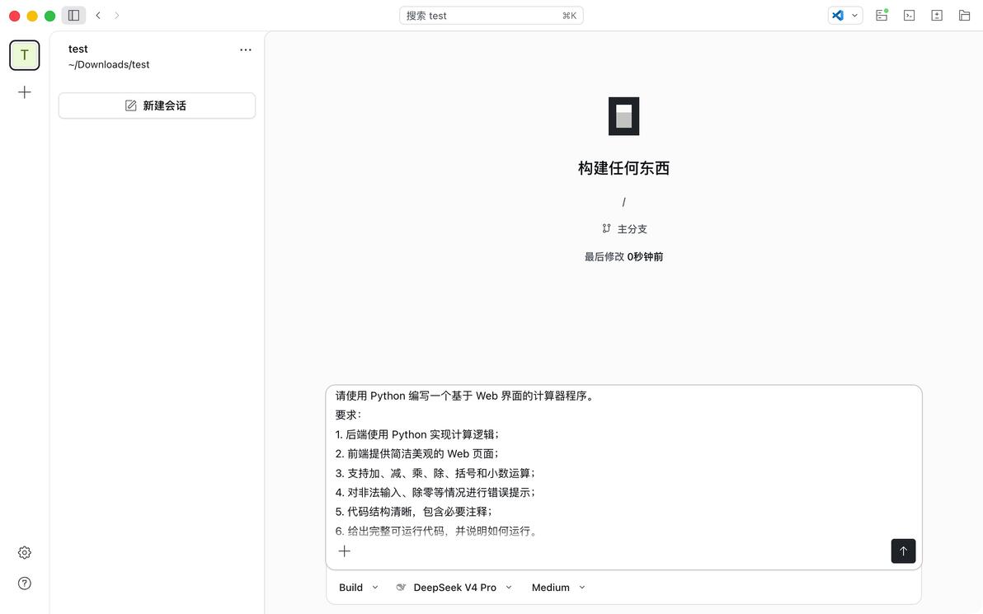Start a new session with 新建会话

pos(157,105)
